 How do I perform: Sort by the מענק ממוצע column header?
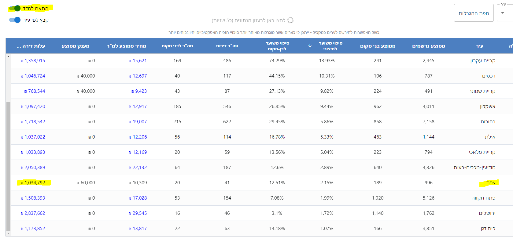[x=76, y=46]
